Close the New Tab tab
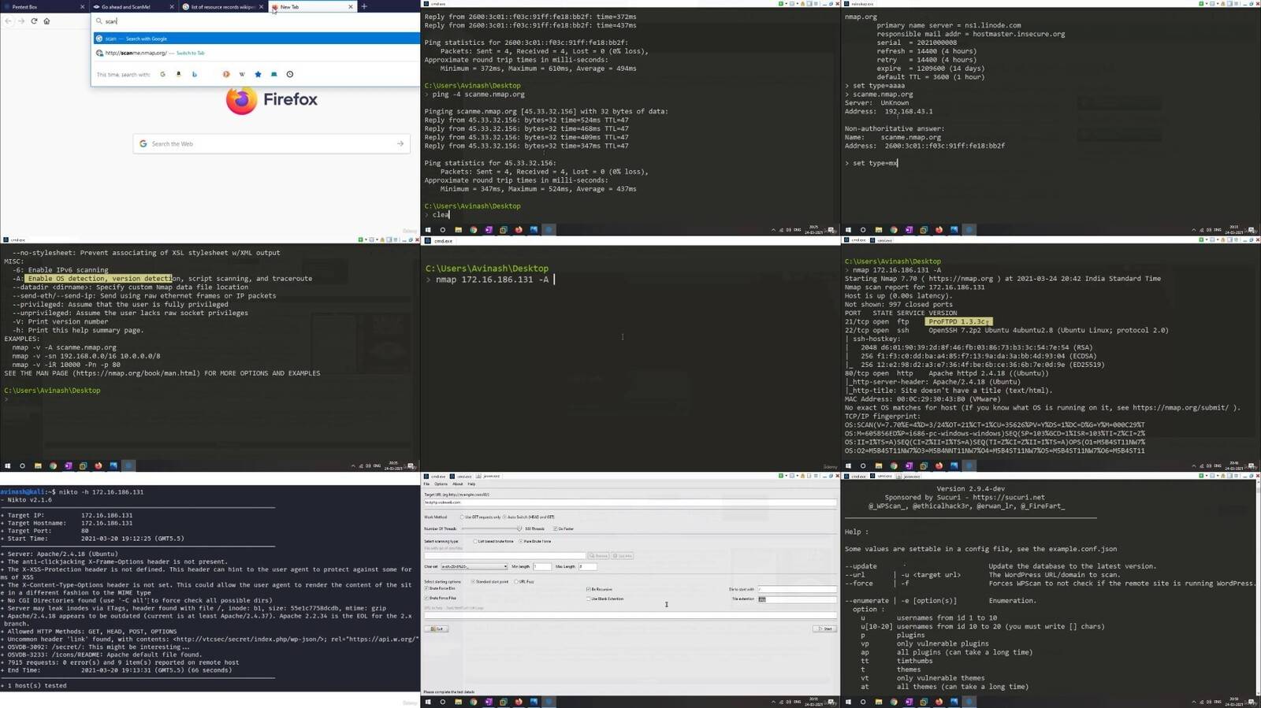Image resolution: width=1261 pixels, height=708 pixels. pyautogui.click(x=351, y=6)
